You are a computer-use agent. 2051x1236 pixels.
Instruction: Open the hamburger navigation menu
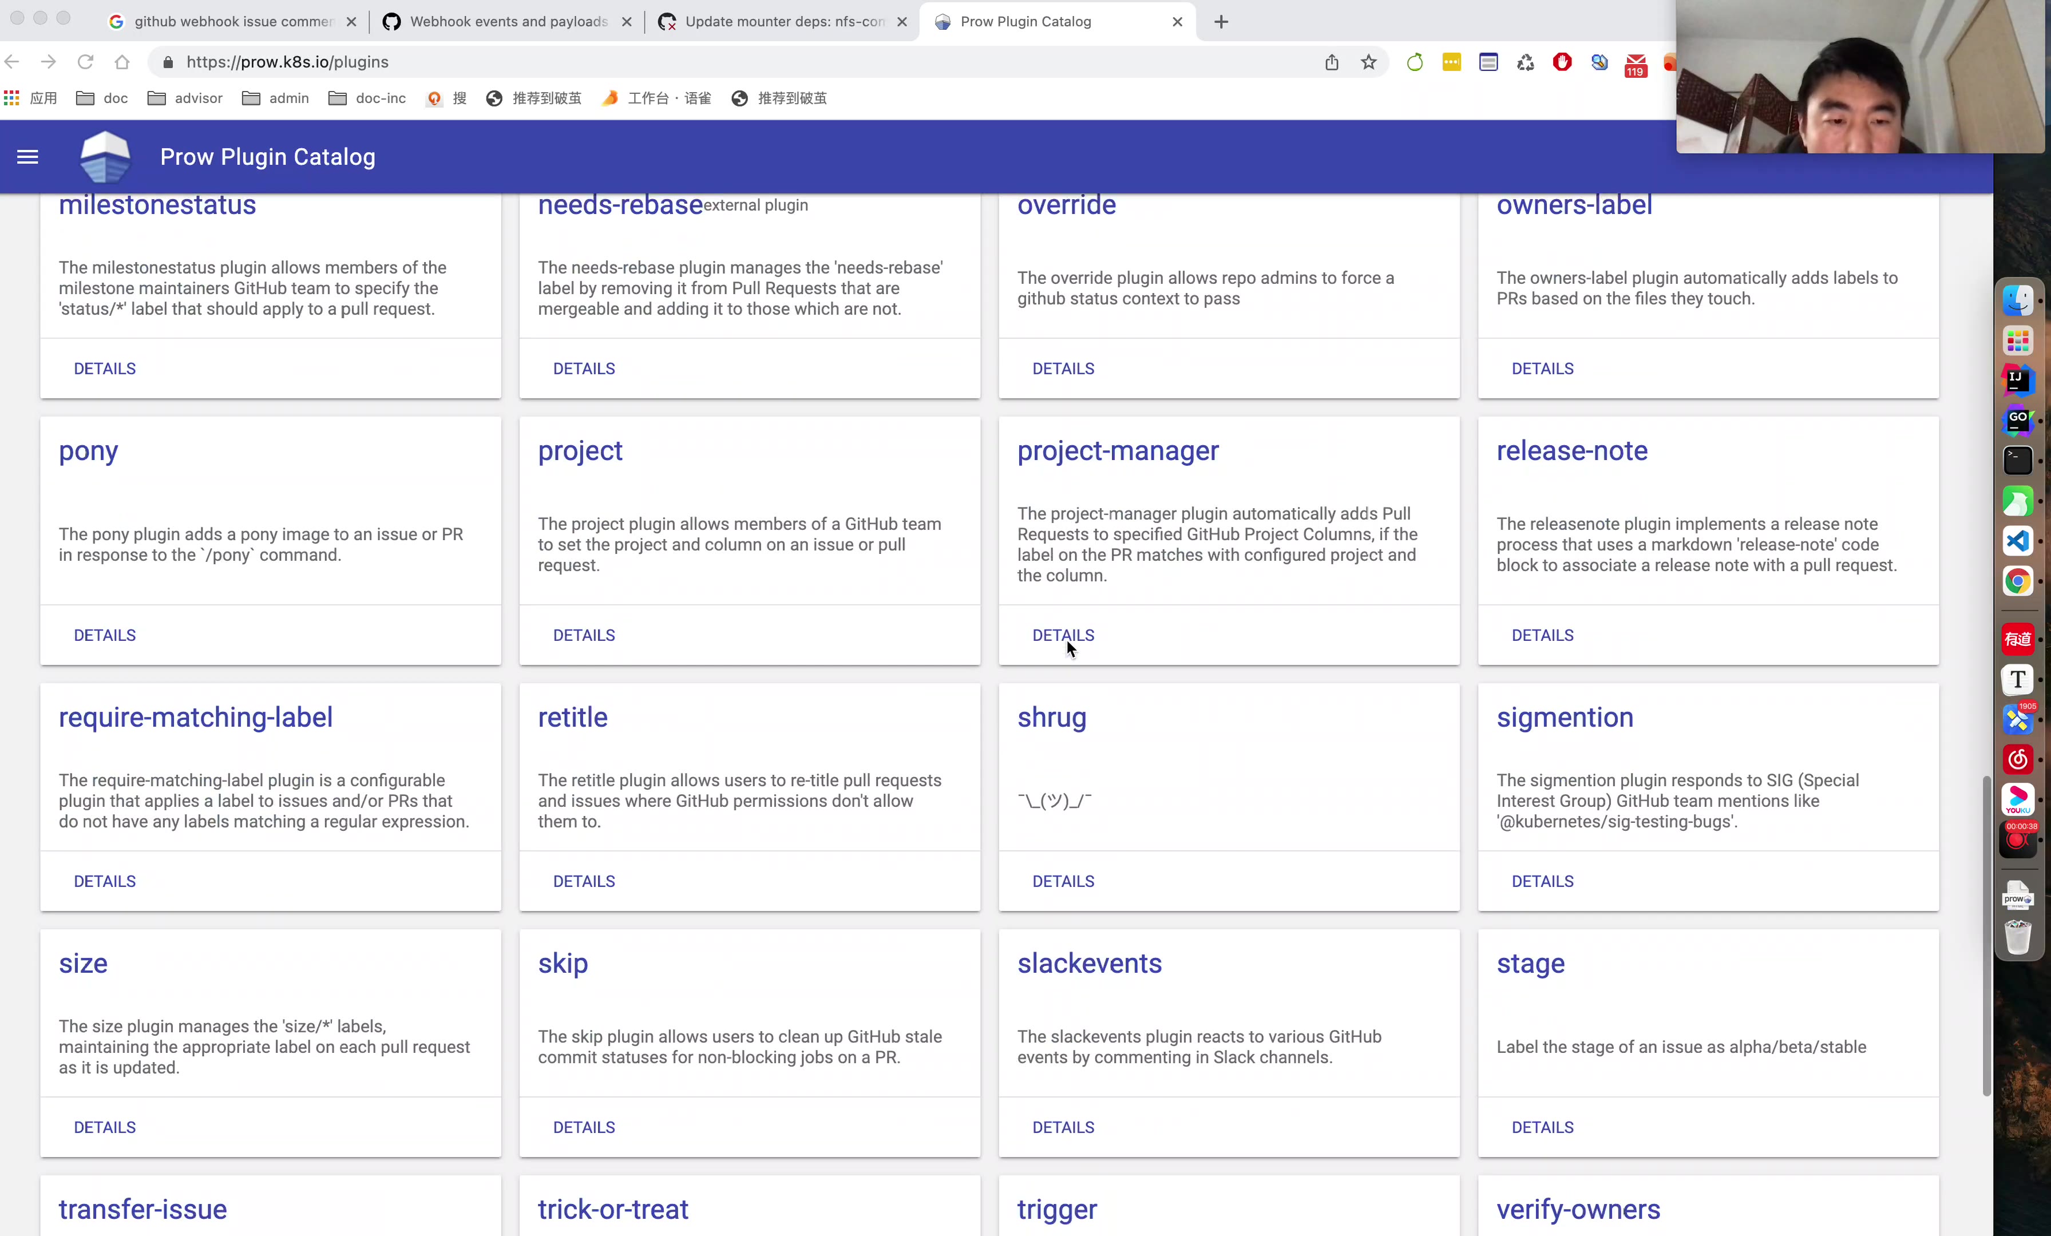[x=27, y=156]
